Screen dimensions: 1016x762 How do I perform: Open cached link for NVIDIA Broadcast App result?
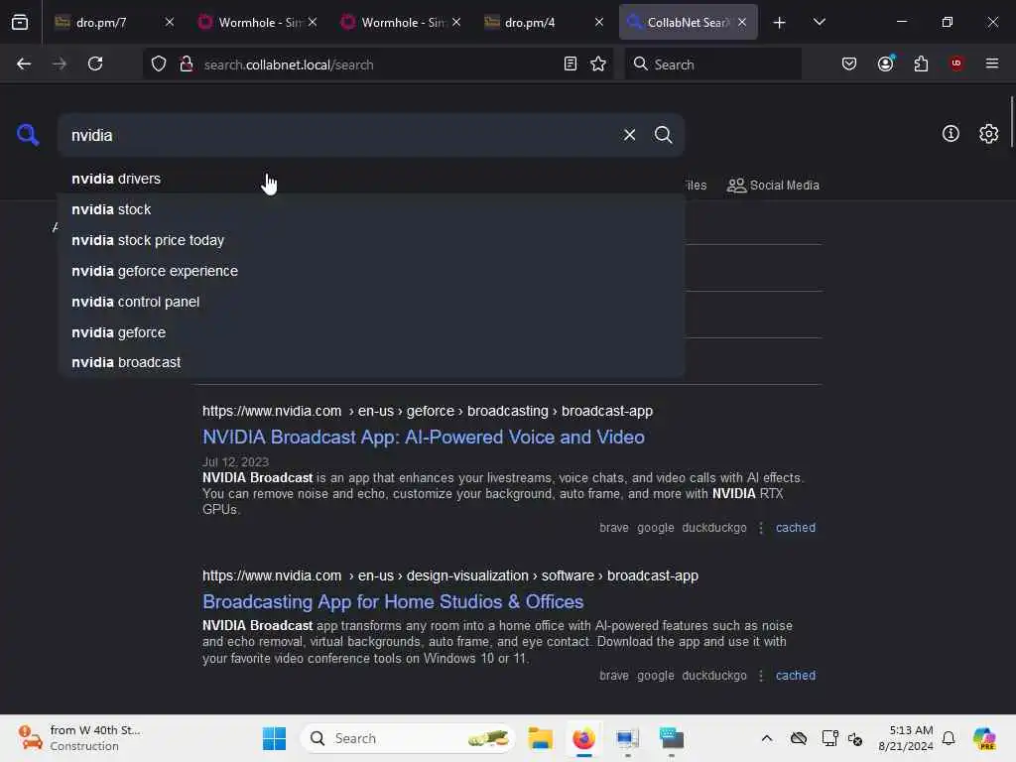coord(796,528)
